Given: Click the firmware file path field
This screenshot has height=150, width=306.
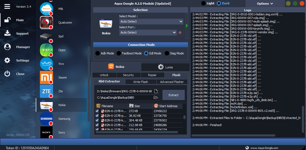Looking at the screenshot, I should (x=125, y=91).
